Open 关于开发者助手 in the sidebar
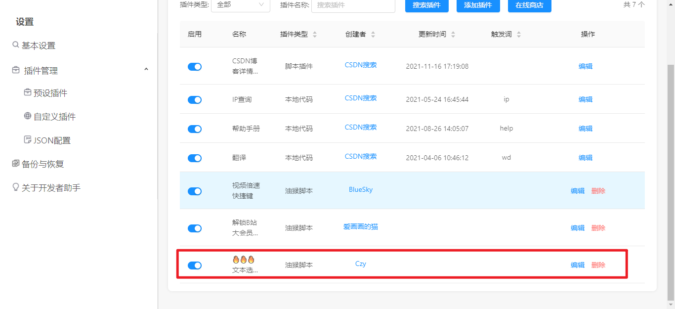Viewport: 675px width, 309px height. click(x=51, y=188)
